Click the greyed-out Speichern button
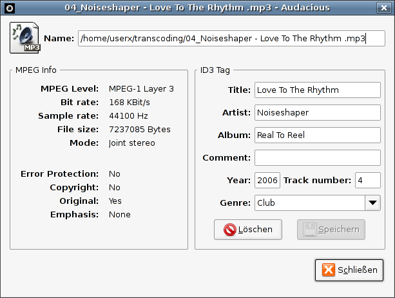Viewport: 395px width, 298px height. pos(331,230)
